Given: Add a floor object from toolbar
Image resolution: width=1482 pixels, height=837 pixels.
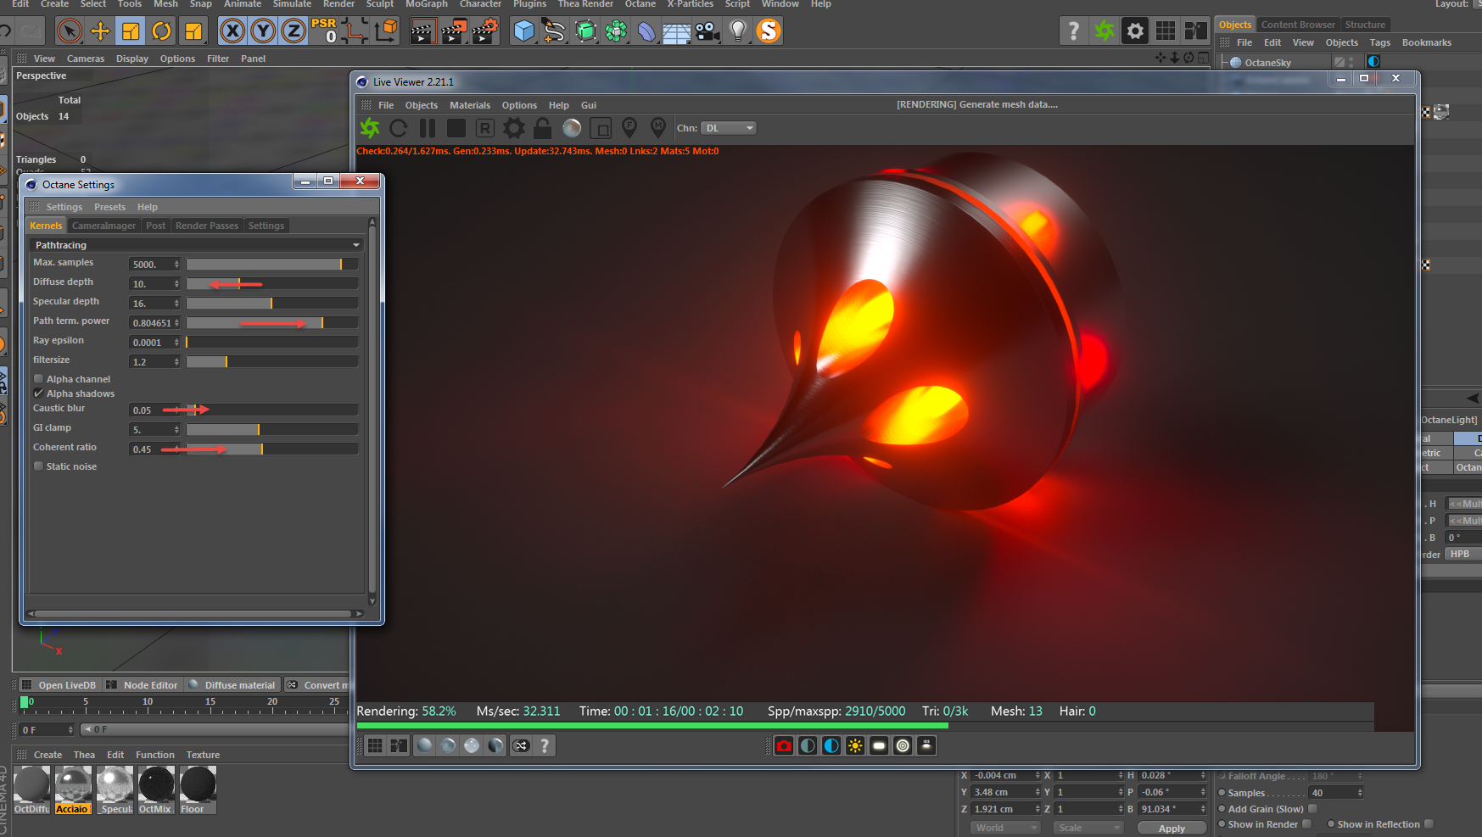Looking at the screenshot, I should [676, 31].
